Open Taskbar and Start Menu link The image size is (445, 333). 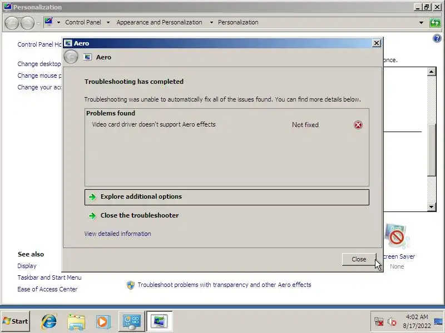click(x=50, y=277)
